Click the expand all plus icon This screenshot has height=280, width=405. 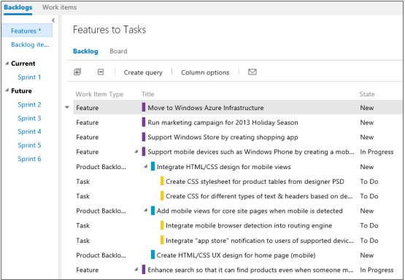click(77, 72)
